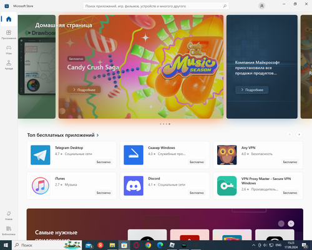Screen dimensions: 312x250
Task: Open the Games section (Игры) in the sidebar
Action: tap(9, 50)
